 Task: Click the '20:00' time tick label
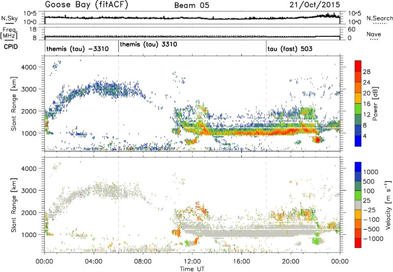(x=290, y=262)
